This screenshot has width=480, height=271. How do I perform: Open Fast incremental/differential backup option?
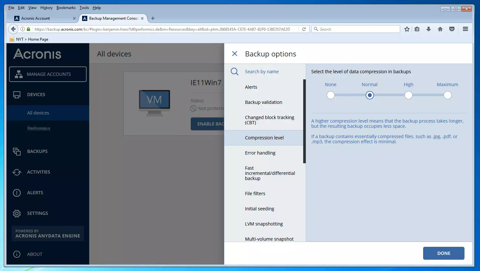[264, 173]
